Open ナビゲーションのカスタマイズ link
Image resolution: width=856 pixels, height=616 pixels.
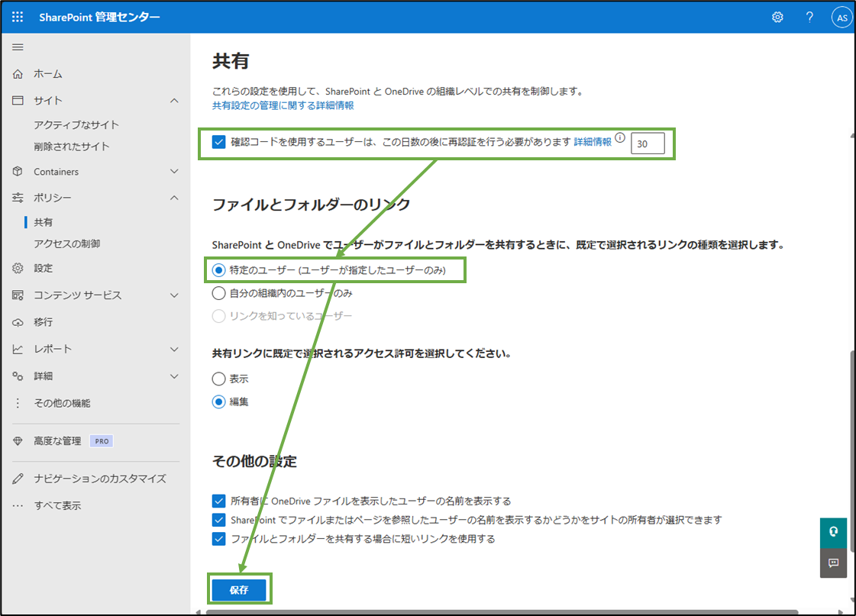[x=100, y=479]
